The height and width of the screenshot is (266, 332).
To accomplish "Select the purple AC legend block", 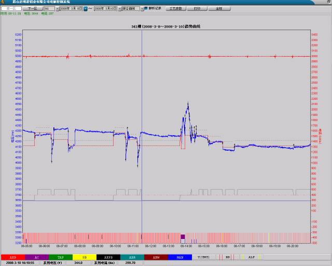I will coord(36,257).
